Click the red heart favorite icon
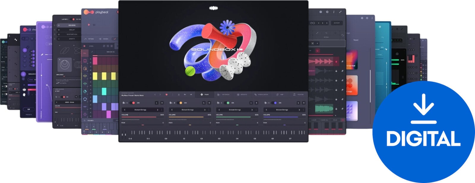This screenshot has width=475, height=183. tap(166, 95)
